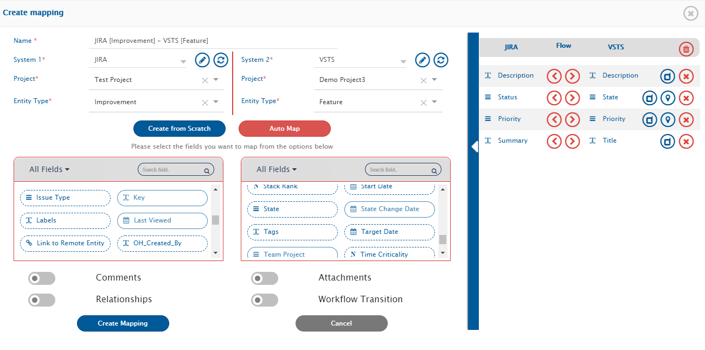The image size is (705, 350).
Task: Enable the Workflow Transition switch
Action: click(x=265, y=300)
